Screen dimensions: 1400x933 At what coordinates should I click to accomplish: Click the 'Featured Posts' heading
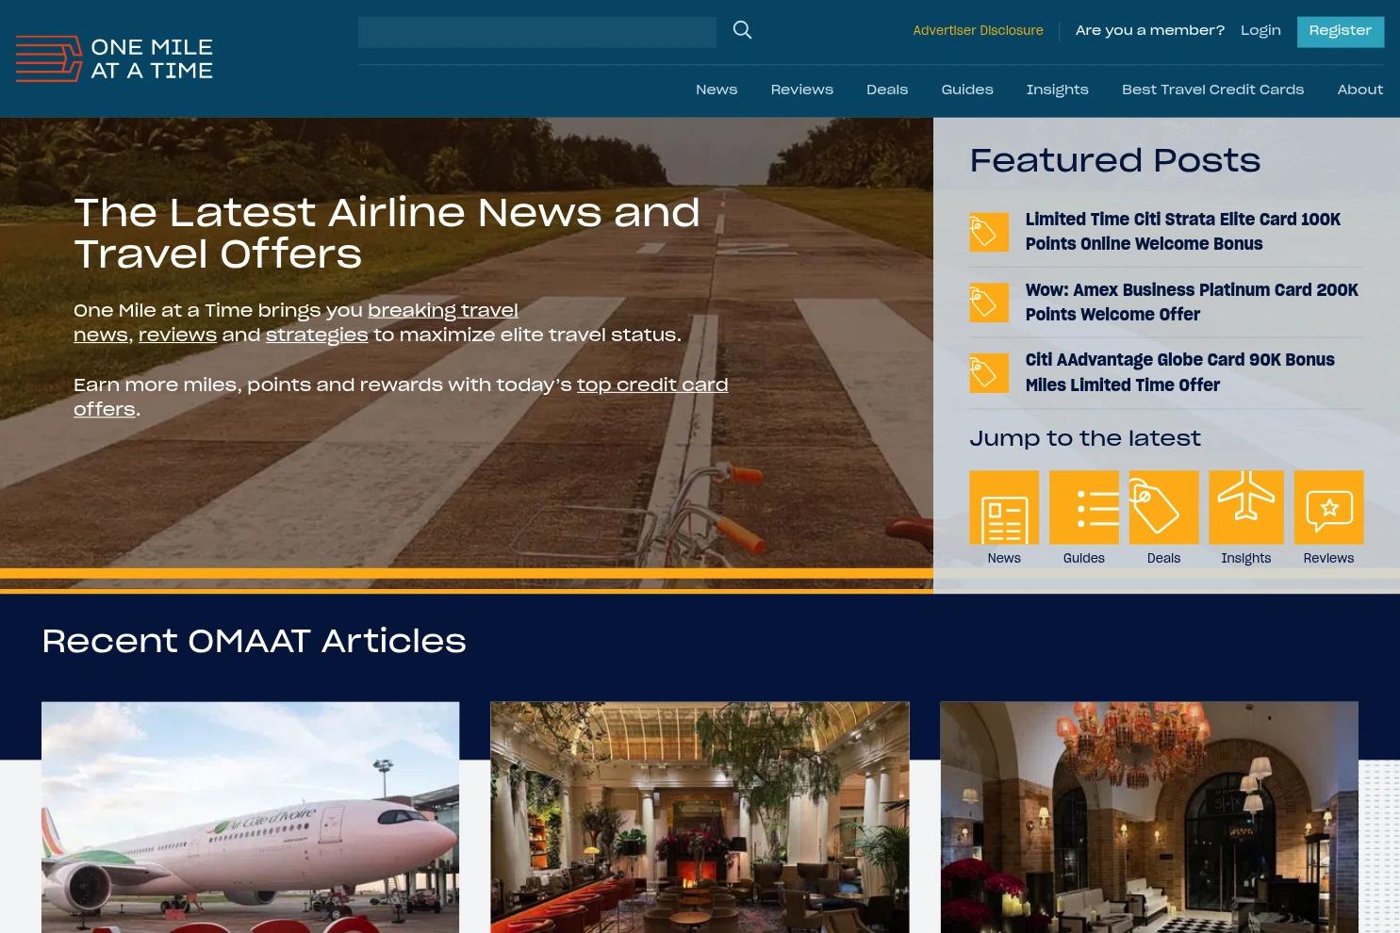coord(1115,161)
